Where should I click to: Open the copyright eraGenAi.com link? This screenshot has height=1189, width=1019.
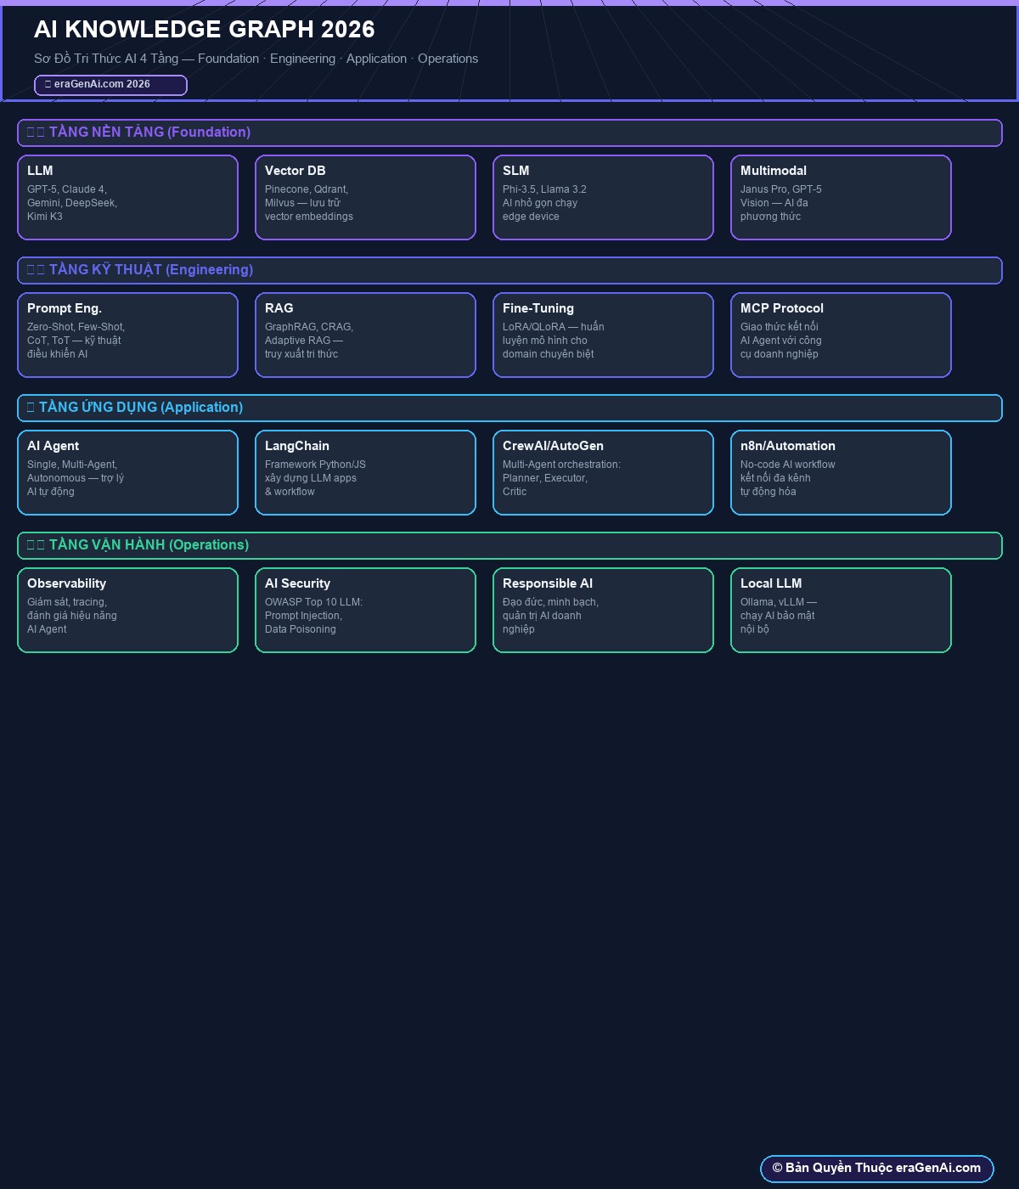(876, 1169)
